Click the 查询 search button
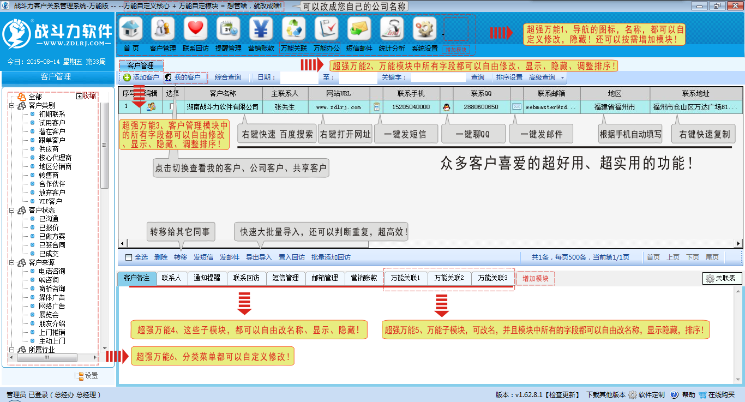 click(x=478, y=77)
